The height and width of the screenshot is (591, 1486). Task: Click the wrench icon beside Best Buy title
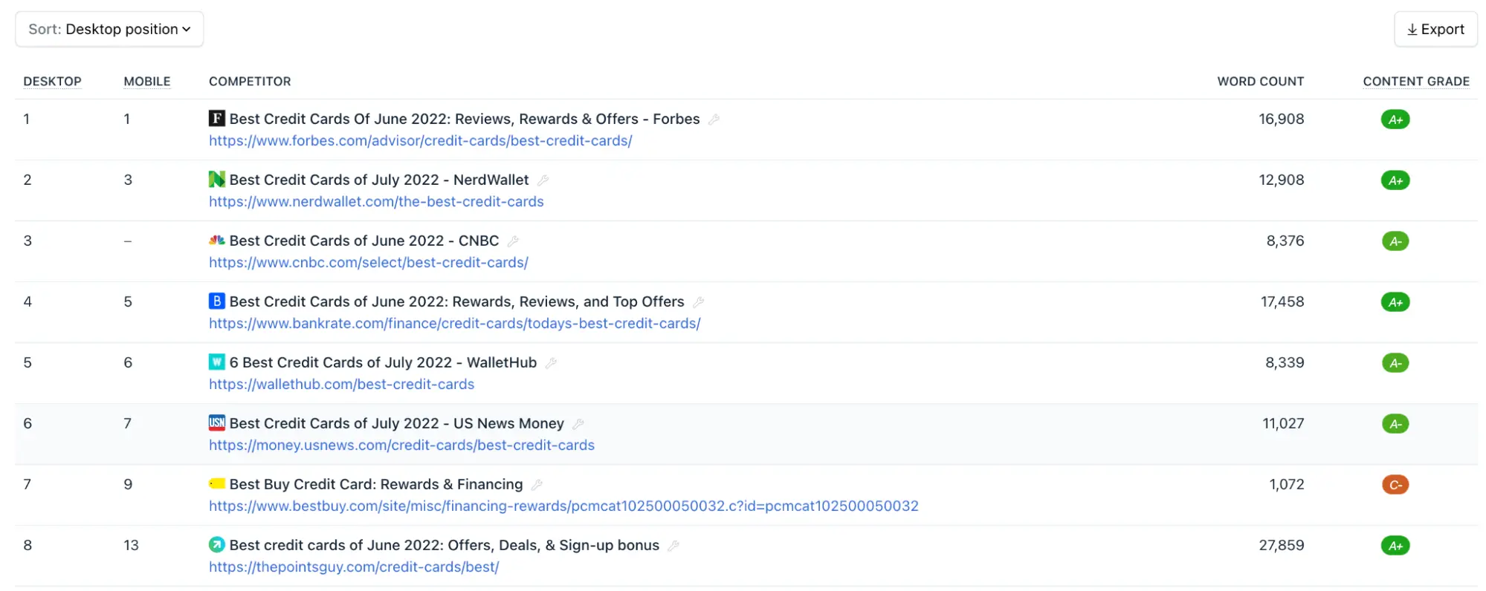[537, 484]
